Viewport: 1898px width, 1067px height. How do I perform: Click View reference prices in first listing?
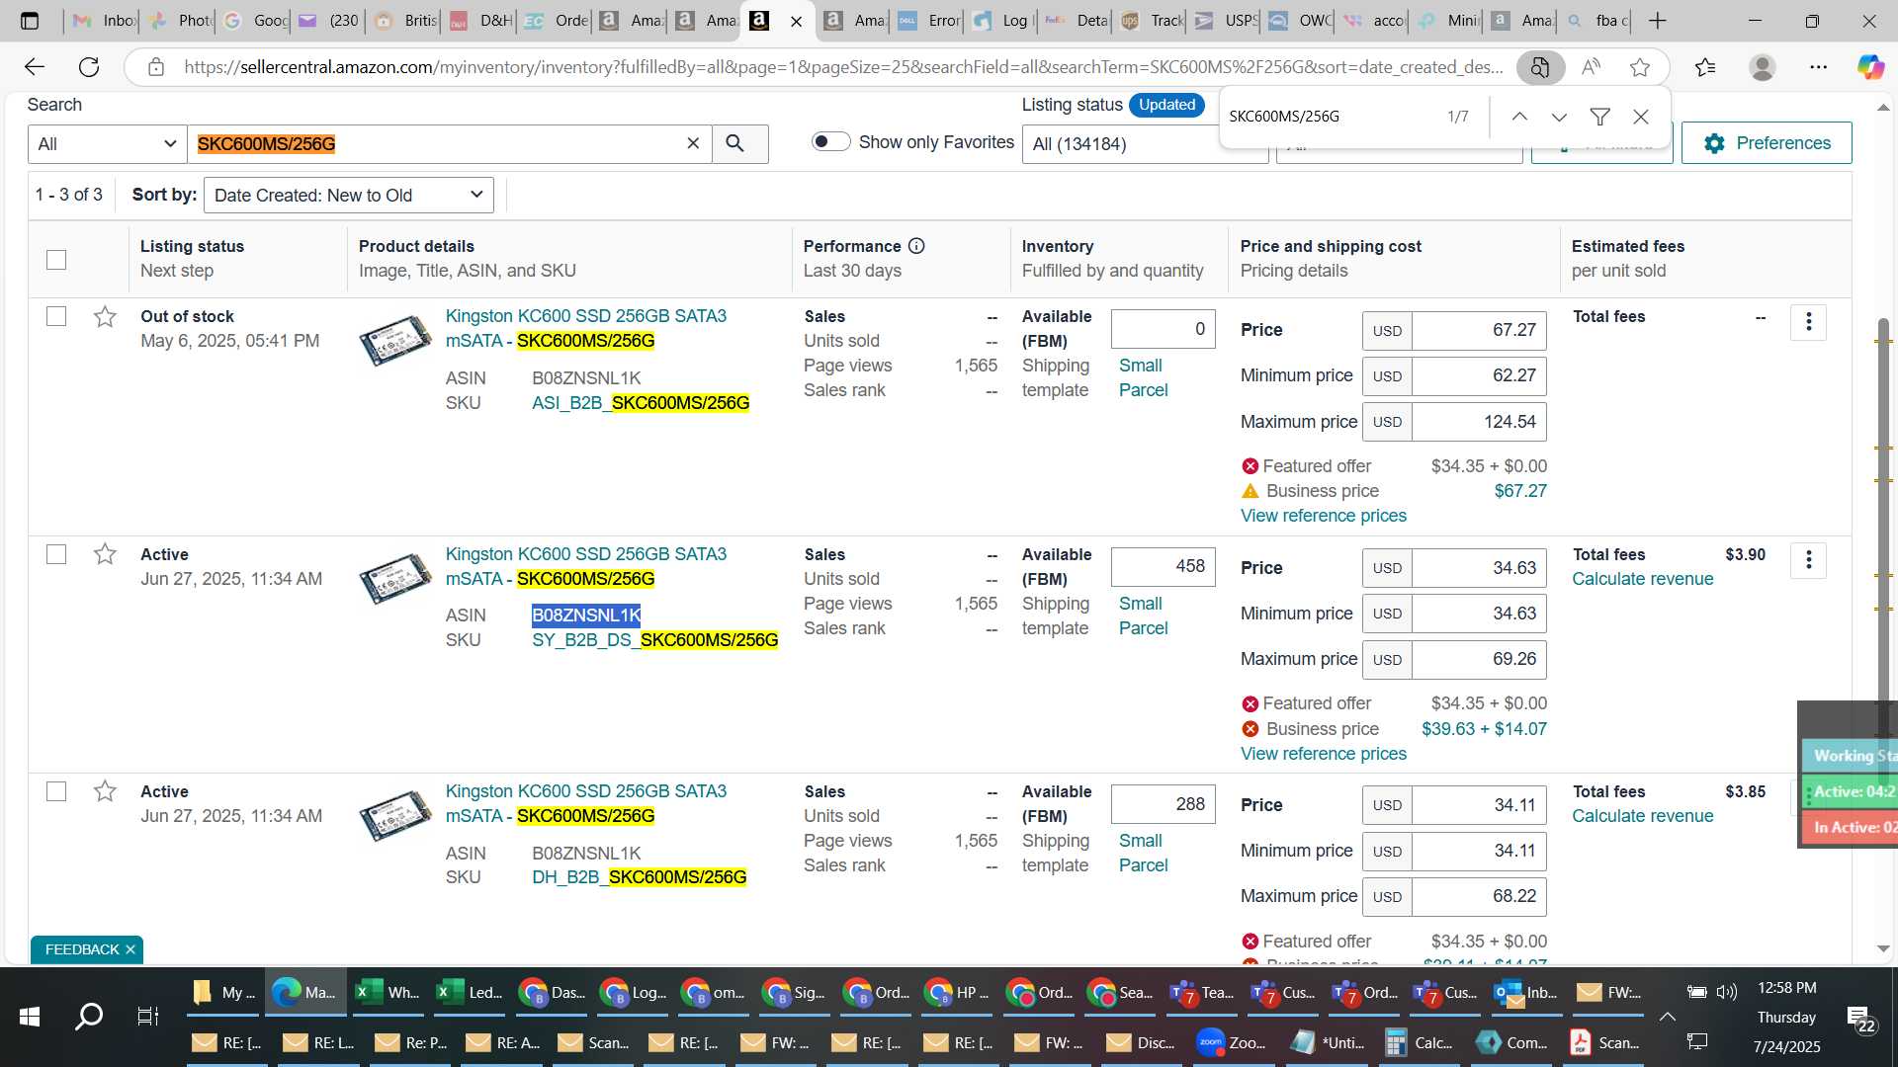tap(1323, 516)
